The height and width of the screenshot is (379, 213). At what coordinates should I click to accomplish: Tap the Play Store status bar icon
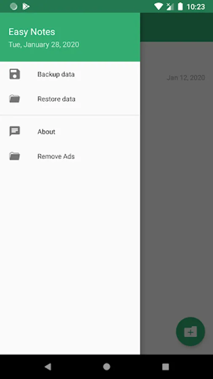pos(26,6)
